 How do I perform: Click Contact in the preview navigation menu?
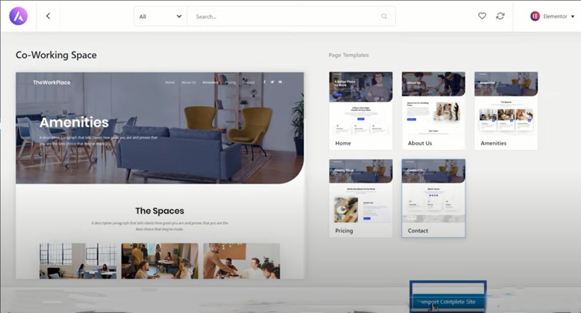point(248,82)
